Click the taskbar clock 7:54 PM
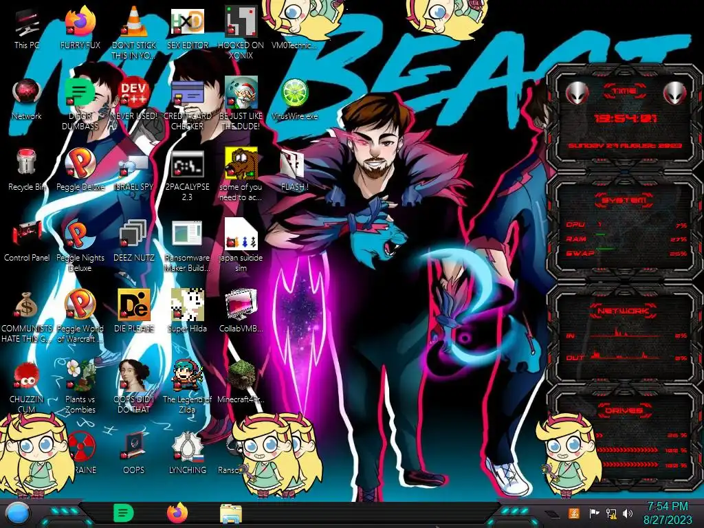Image resolution: width=704 pixels, height=528 pixels. [x=668, y=513]
